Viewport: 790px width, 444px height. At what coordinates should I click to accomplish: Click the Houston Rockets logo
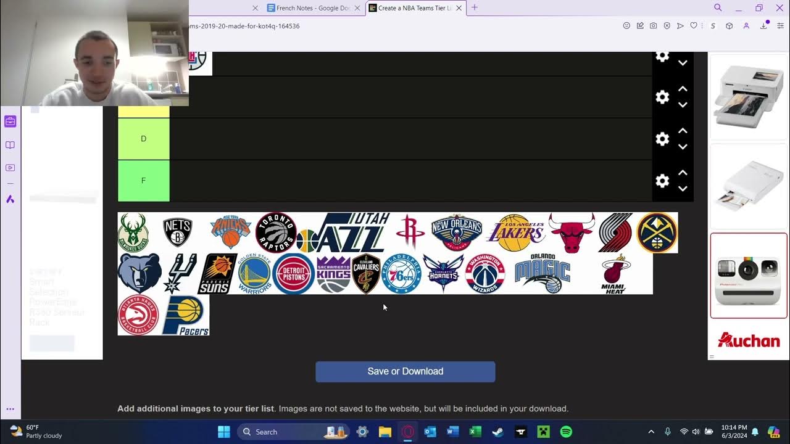(411, 232)
